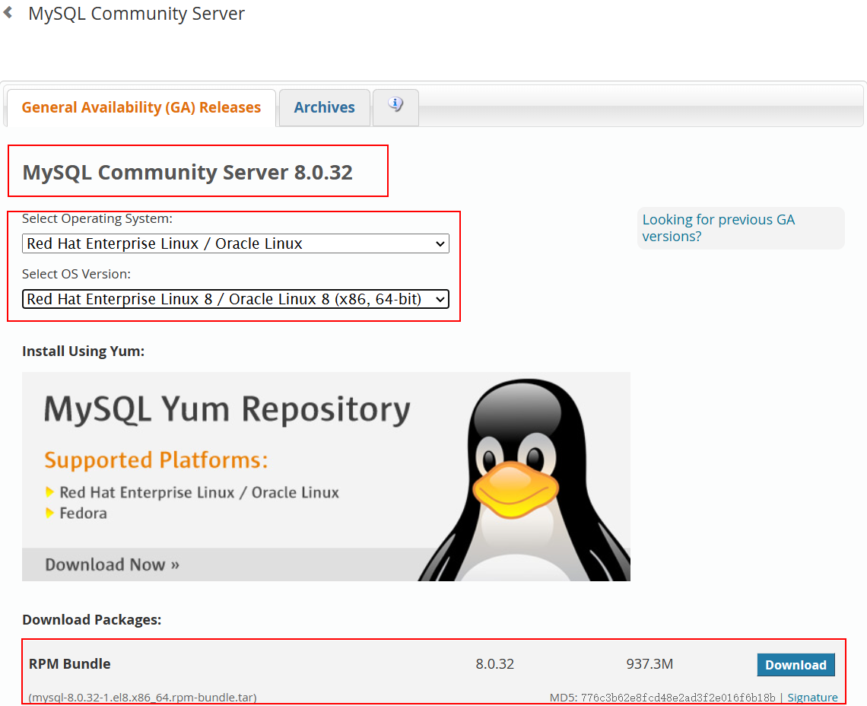This screenshot has height=706, width=867.
Task: Click the Download Packages label
Action: (x=92, y=620)
